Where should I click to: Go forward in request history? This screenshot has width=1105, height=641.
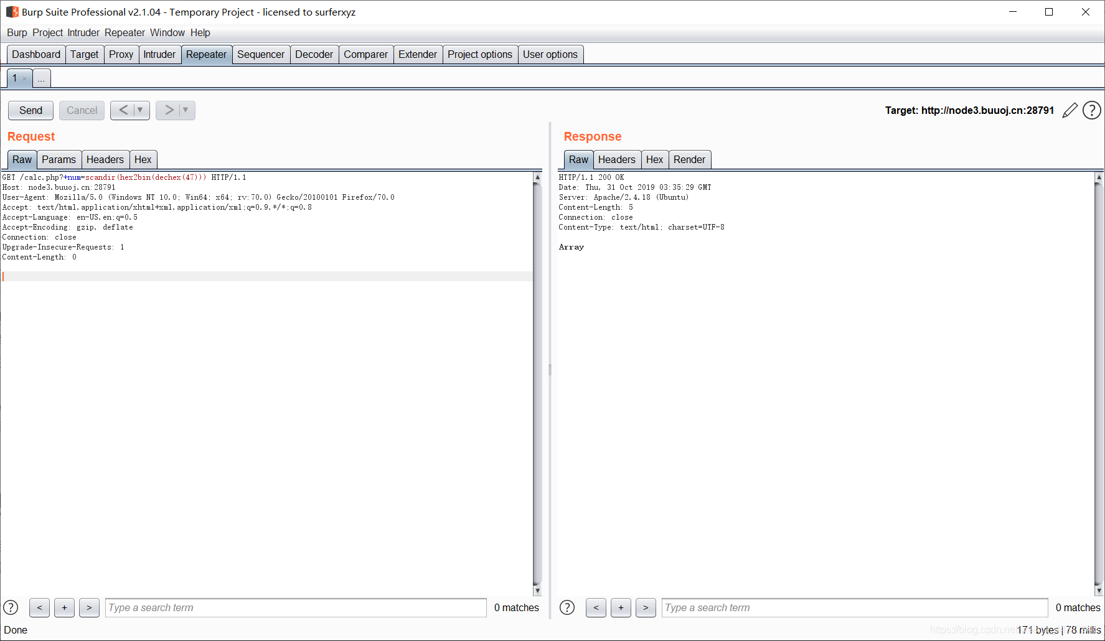(169, 110)
